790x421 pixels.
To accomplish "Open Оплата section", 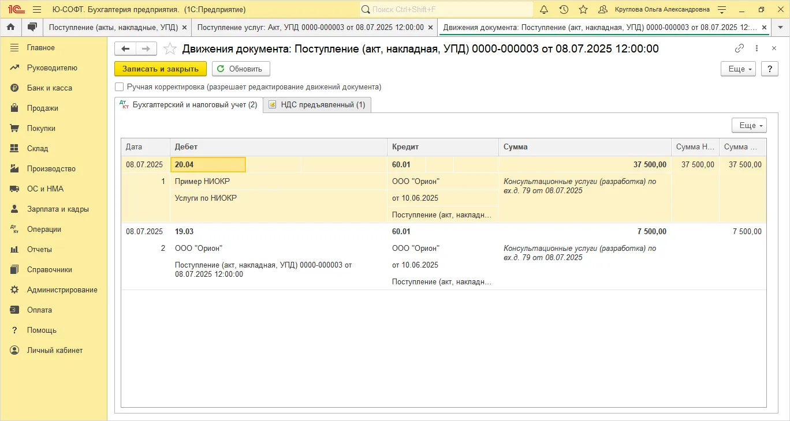I will 39,310.
